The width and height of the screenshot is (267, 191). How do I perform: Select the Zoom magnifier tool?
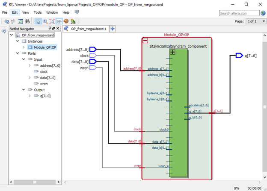point(45,21)
